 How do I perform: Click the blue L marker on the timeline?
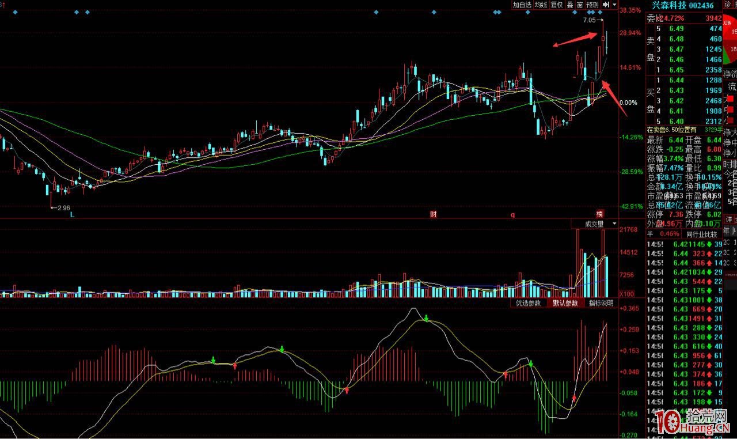coord(73,214)
